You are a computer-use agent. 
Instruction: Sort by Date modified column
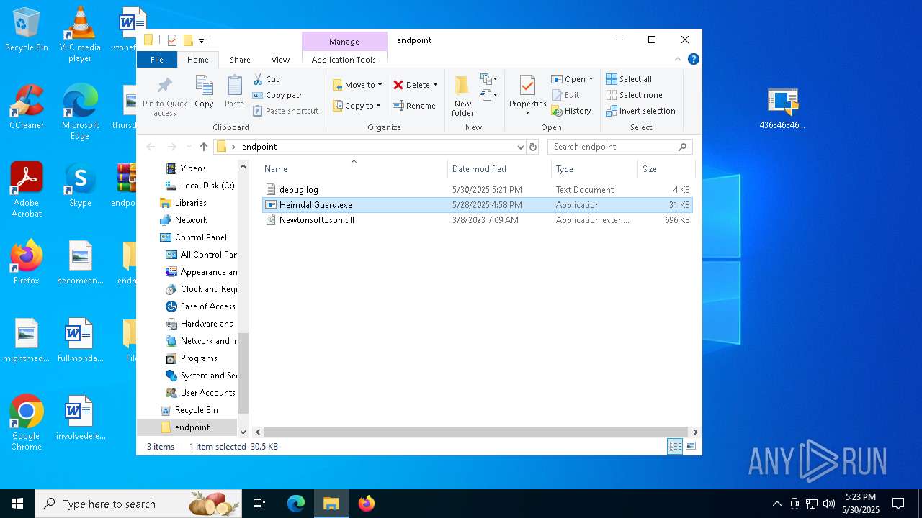coord(499,169)
